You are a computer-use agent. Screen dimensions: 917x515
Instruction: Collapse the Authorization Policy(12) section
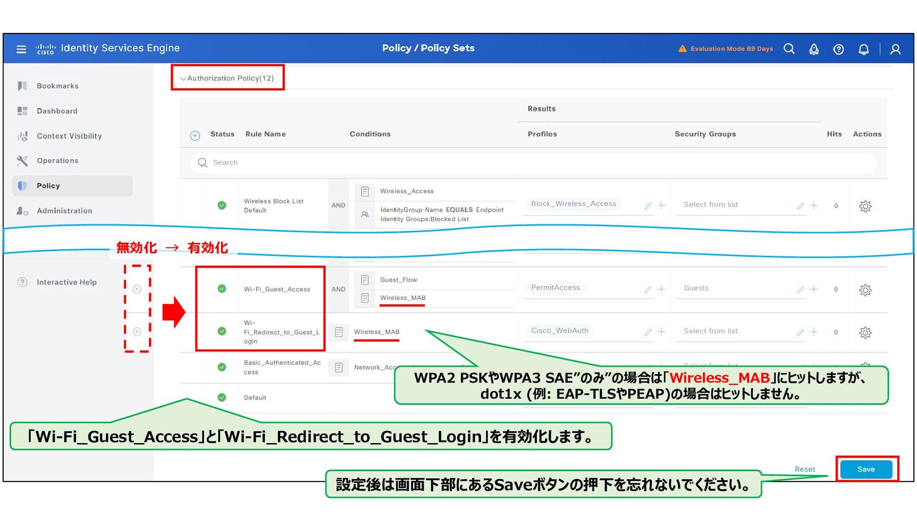pos(183,79)
